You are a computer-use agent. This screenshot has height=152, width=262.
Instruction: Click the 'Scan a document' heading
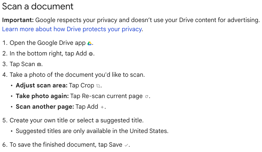pos(38,7)
